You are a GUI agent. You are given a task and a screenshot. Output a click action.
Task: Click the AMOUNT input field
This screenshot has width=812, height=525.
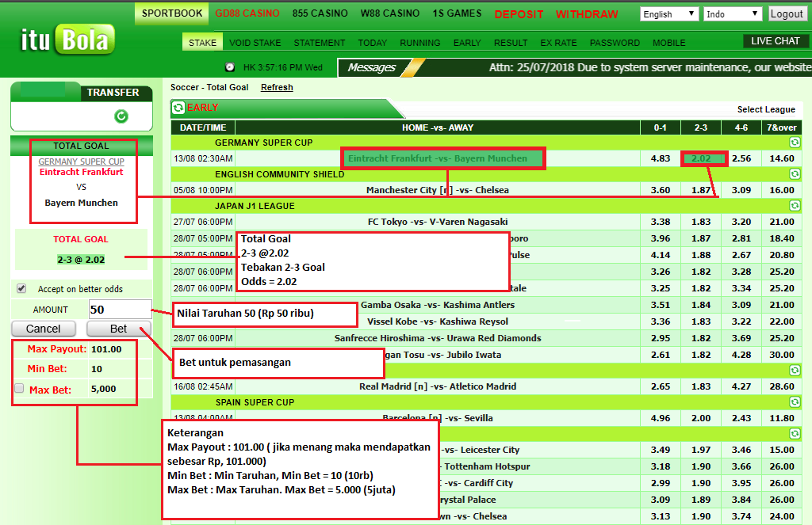coord(121,310)
